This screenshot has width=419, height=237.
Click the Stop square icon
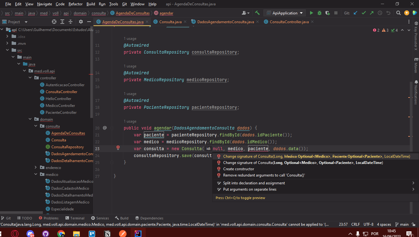(336, 13)
